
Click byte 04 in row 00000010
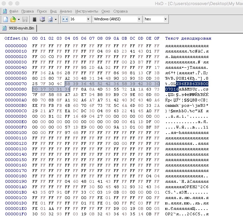click(100, 51)
